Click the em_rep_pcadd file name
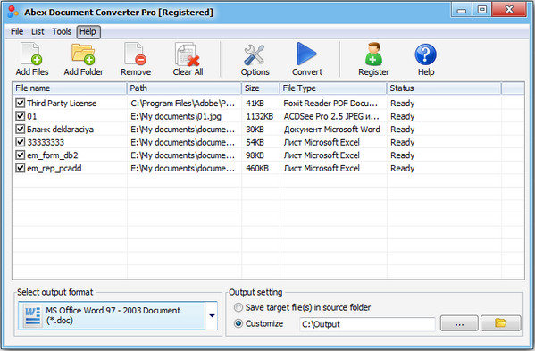 (54, 168)
